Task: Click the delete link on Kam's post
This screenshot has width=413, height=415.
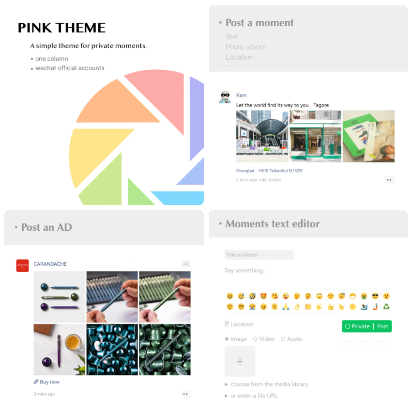Action: tap(275, 180)
